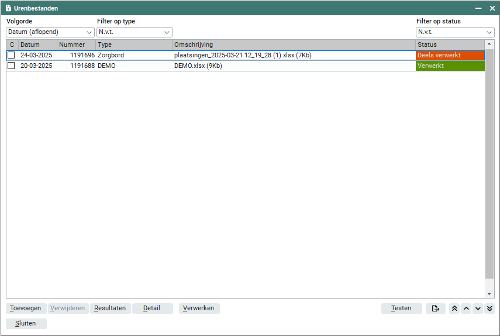The image size is (500, 336).
Task: Move up one row with up arrow
Action: tap(466, 308)
